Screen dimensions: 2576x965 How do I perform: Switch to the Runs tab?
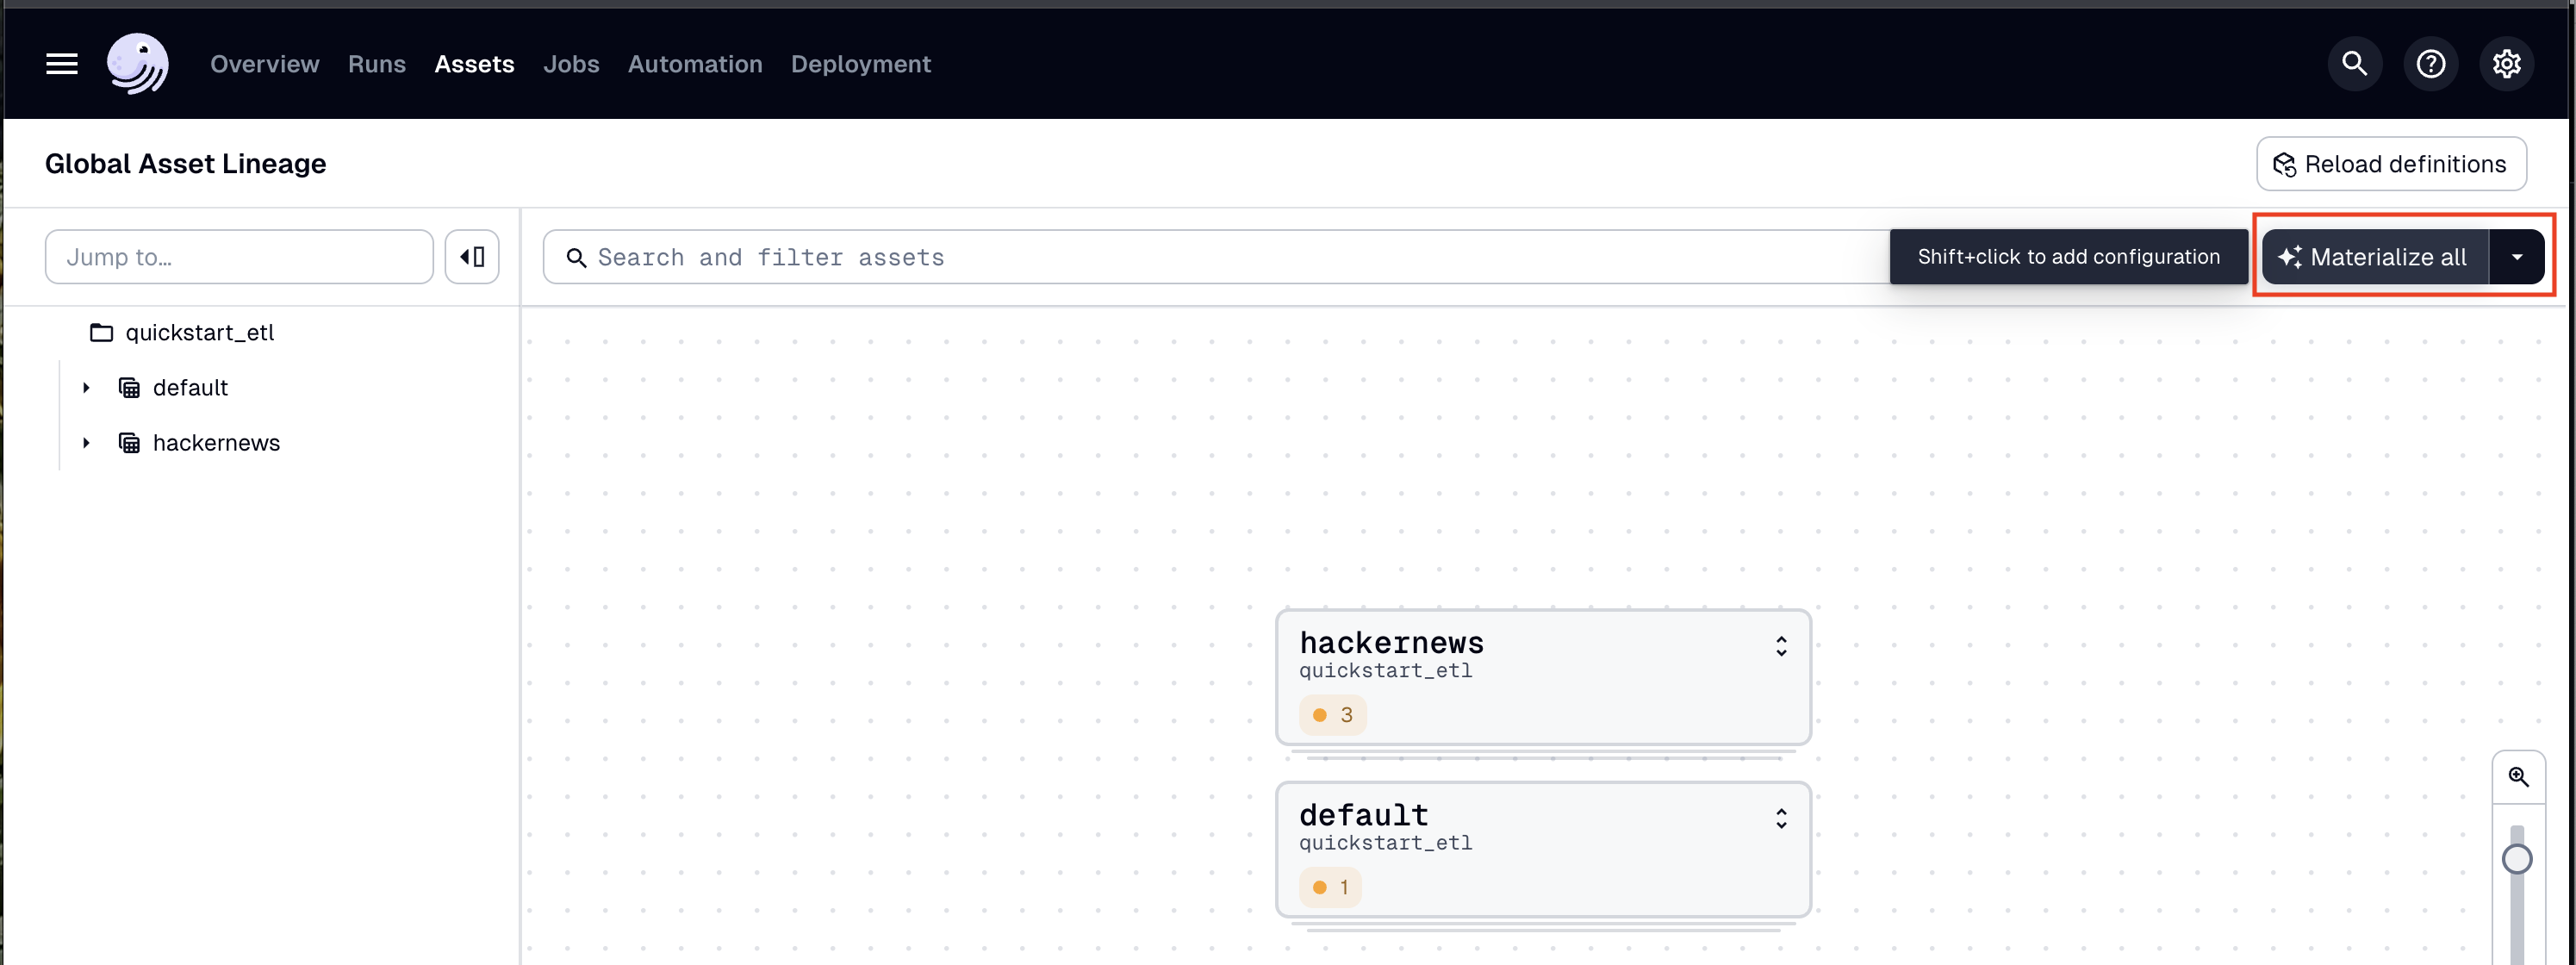click(x=376, y=63)
